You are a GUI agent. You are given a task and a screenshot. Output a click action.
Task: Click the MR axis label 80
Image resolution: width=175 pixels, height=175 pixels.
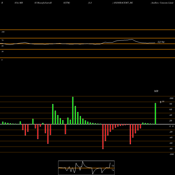pyautogui.click(x=171, y=104)
